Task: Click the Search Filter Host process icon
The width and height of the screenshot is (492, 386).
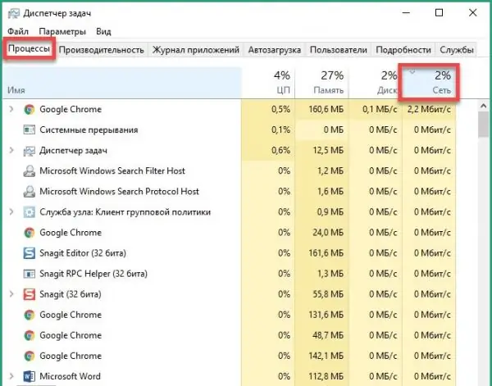Action: click(30, 171)
